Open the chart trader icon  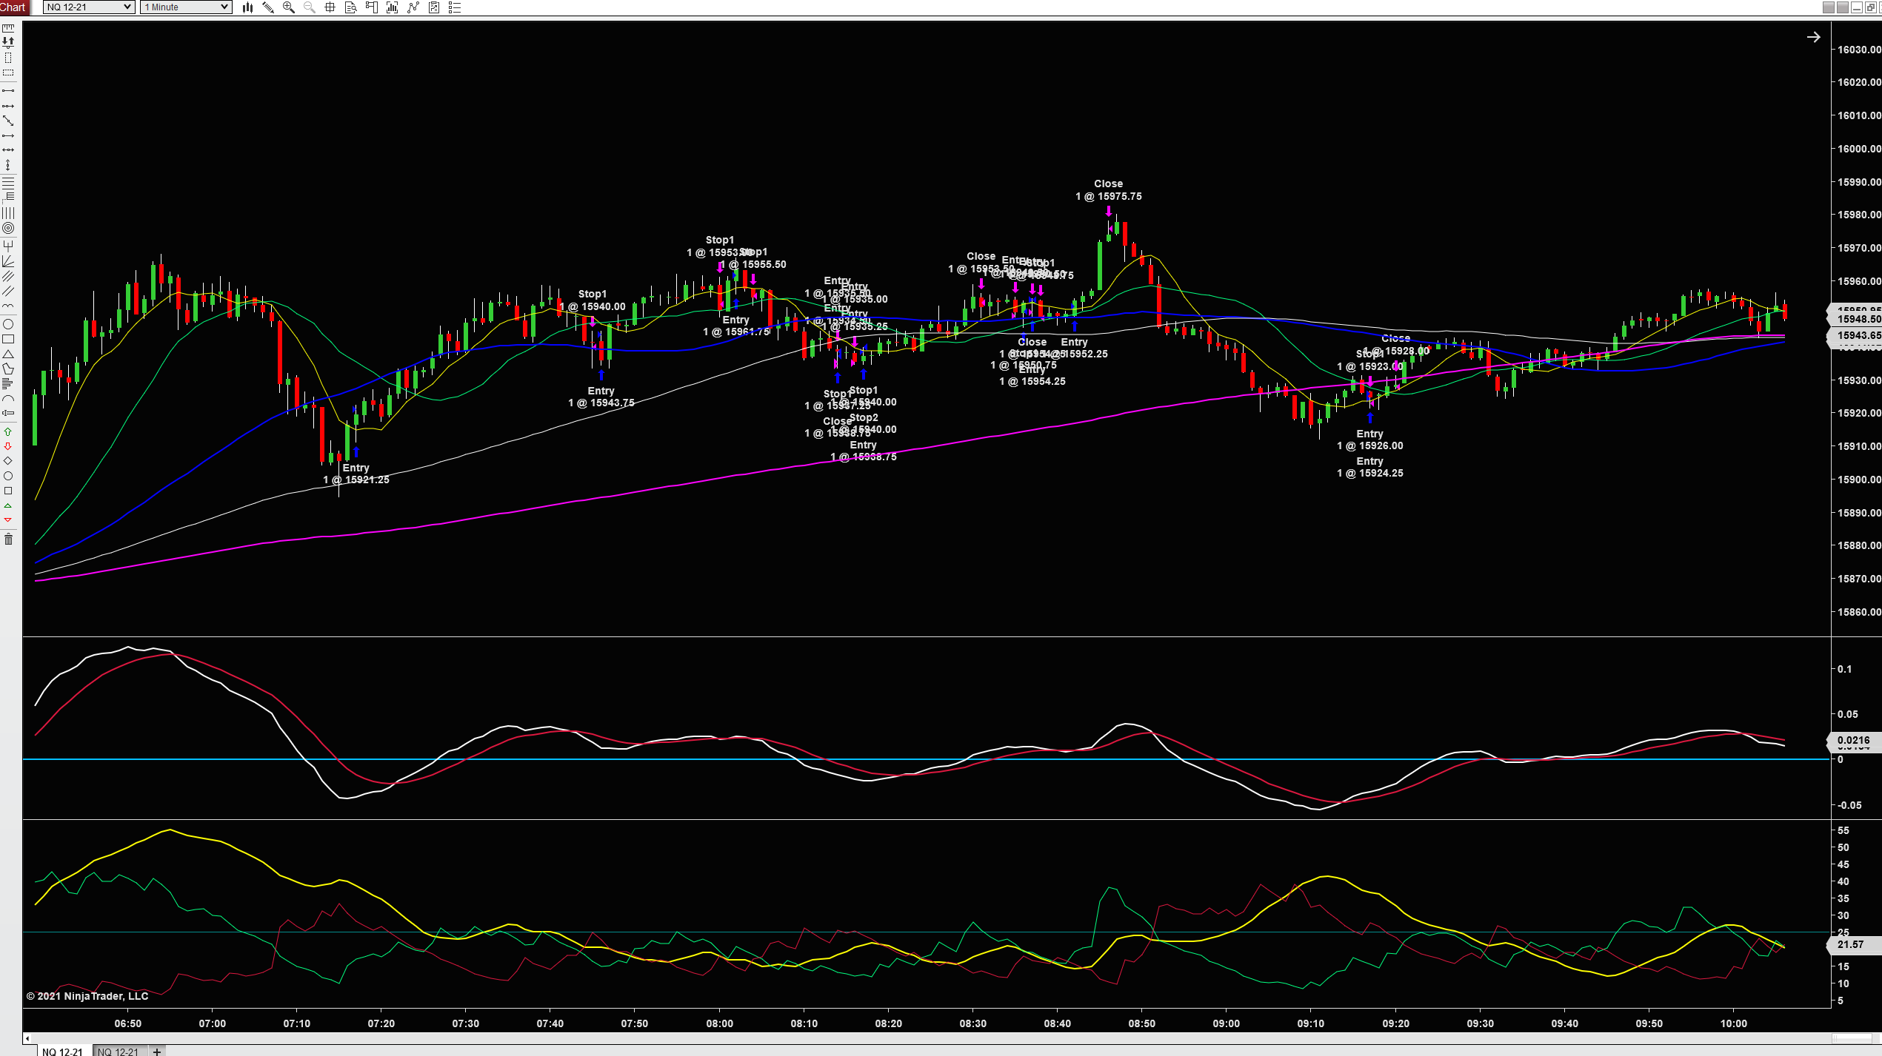pyautogui.click(x=372, y=7)
